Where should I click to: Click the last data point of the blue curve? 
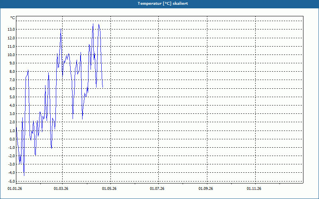point(103,87)
